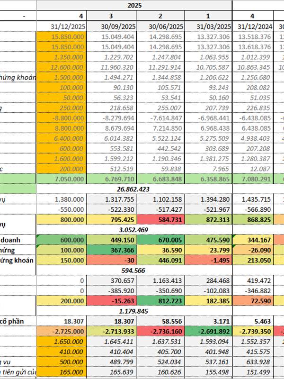Select the yearly sum 3.052.469
Image resolution: width=284 pixels, height=379 pixels.
tap(134, 230)
